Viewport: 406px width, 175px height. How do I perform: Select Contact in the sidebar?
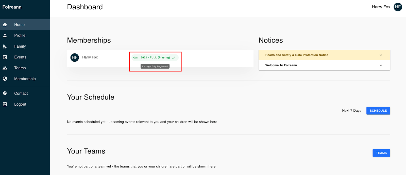point(25,93)
